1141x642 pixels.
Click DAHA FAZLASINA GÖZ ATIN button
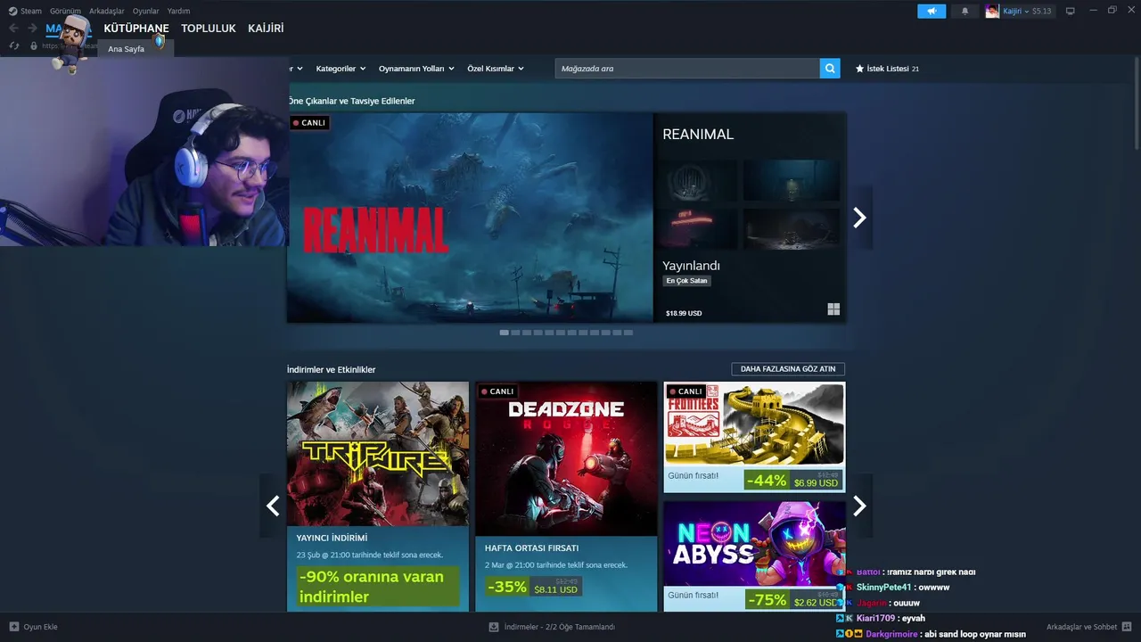point(788,369)
